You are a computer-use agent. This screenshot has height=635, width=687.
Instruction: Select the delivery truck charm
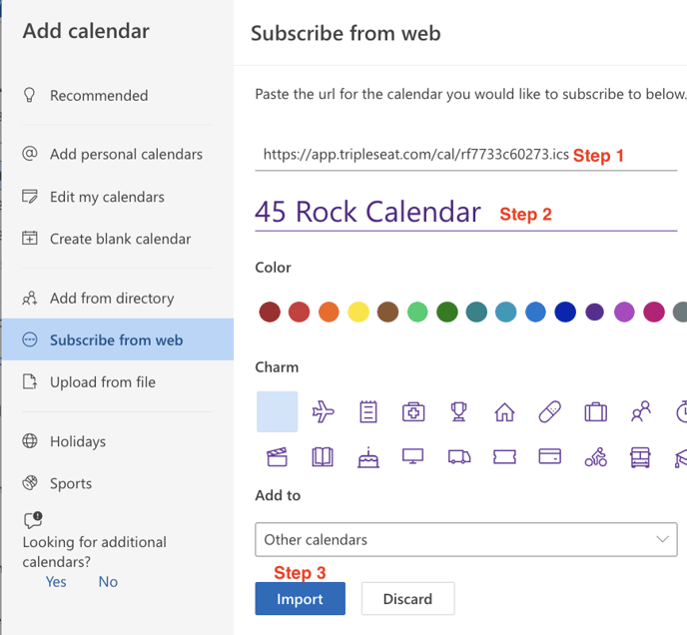[458, 457]
